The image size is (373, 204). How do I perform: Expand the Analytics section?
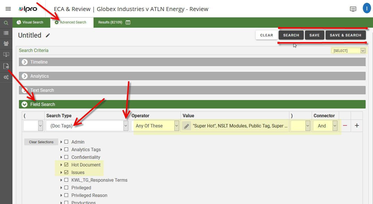tap(192, 76)
